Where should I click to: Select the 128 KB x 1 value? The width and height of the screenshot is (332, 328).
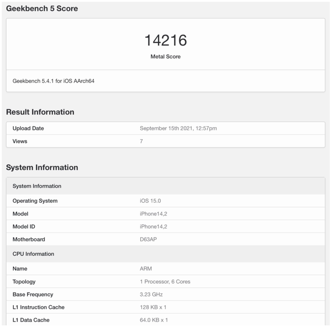click(x=153, y=307)
